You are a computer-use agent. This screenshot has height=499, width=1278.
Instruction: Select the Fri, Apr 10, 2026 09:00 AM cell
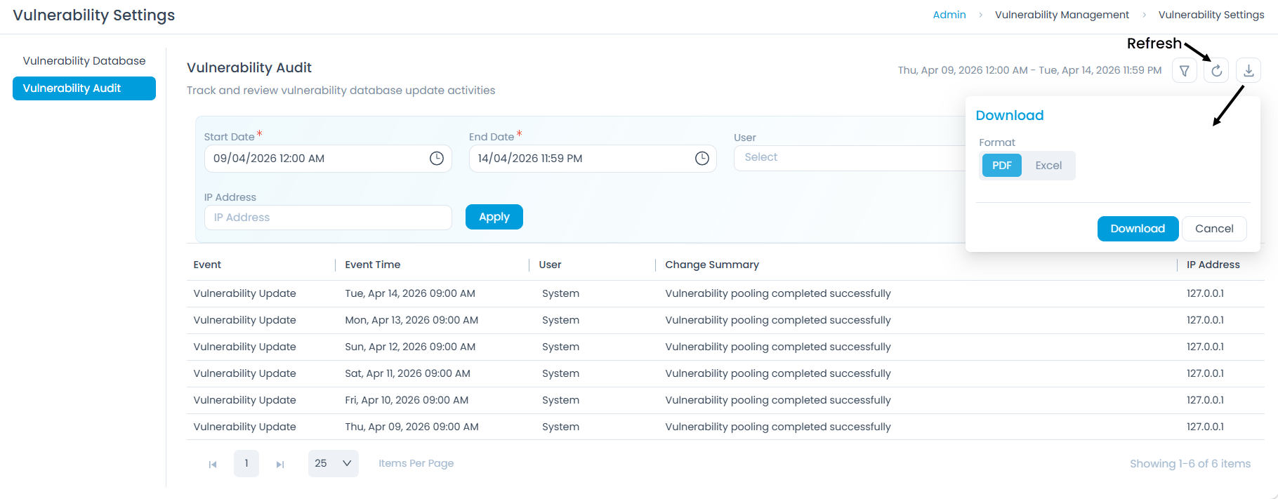[407, 400]
